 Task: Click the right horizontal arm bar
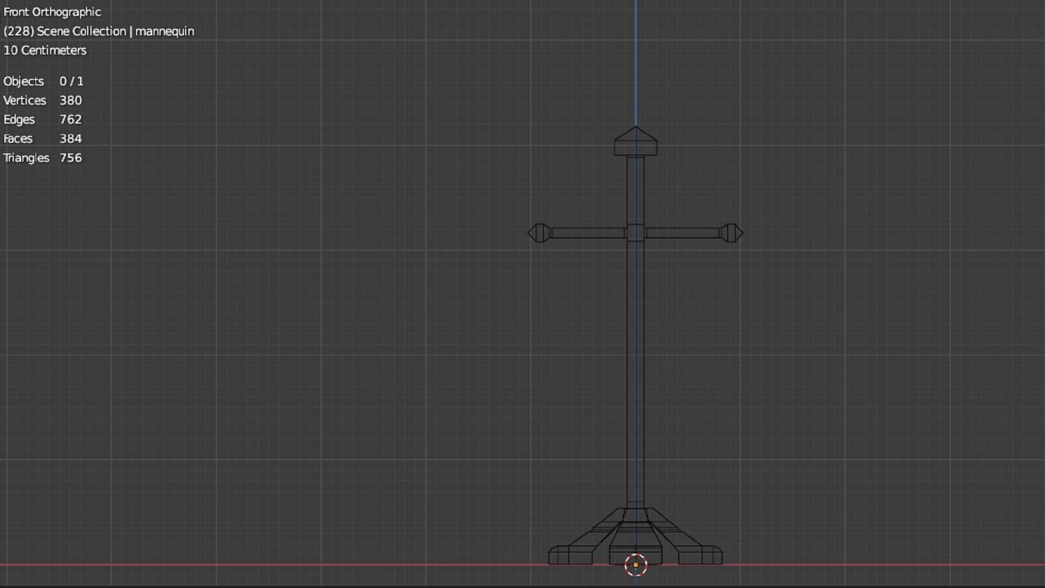click(x=682, y=233)
